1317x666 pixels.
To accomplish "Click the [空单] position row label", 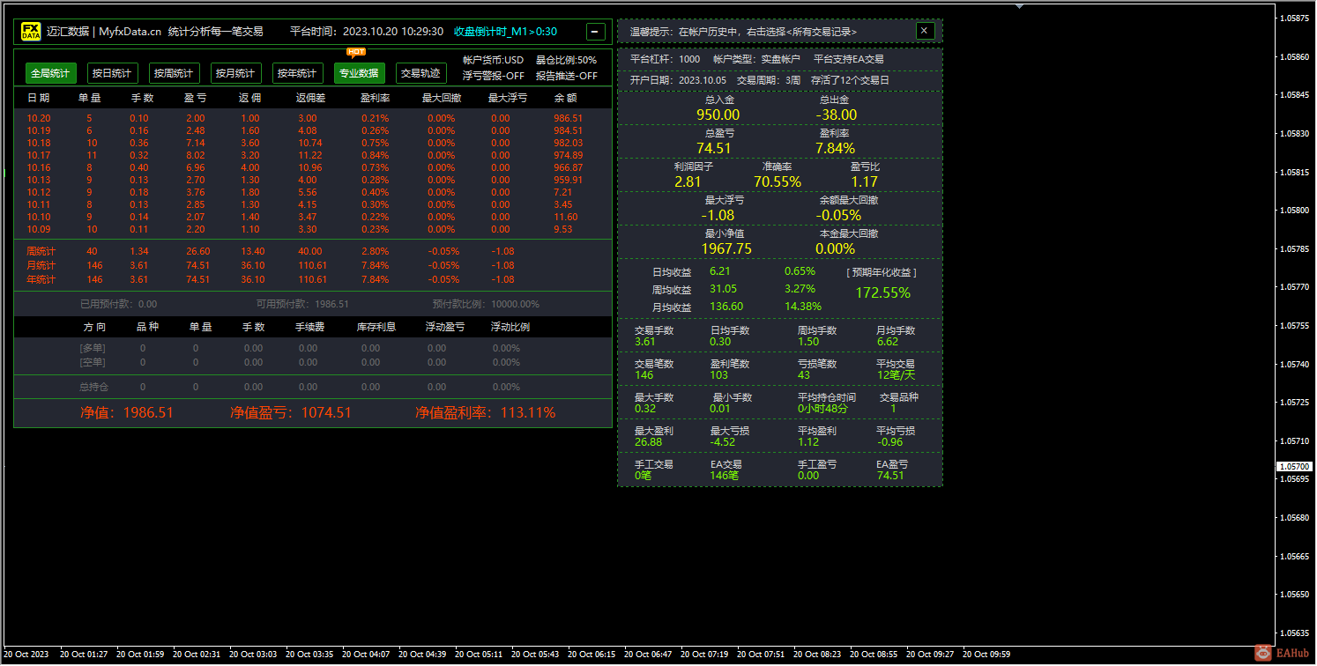I will point(93,362).
